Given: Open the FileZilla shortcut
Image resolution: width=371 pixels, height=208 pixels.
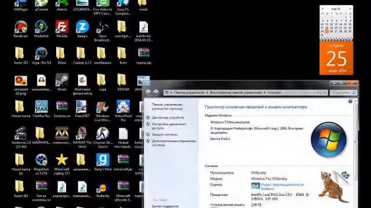Looking at the screenshot, I should 62,29.
